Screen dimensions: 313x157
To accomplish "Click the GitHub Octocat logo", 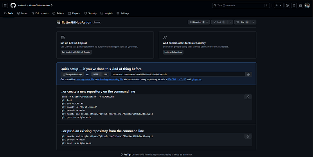I will pyautogui.click(x=13, y=5).
